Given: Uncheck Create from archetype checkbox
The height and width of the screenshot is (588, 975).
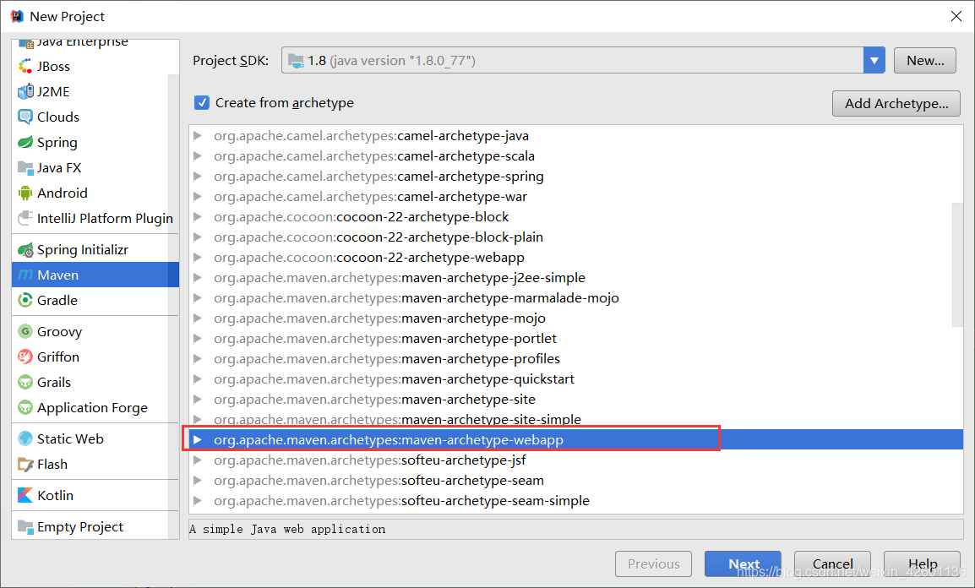Looking at the screenshot, I should (x=201, y=102).
